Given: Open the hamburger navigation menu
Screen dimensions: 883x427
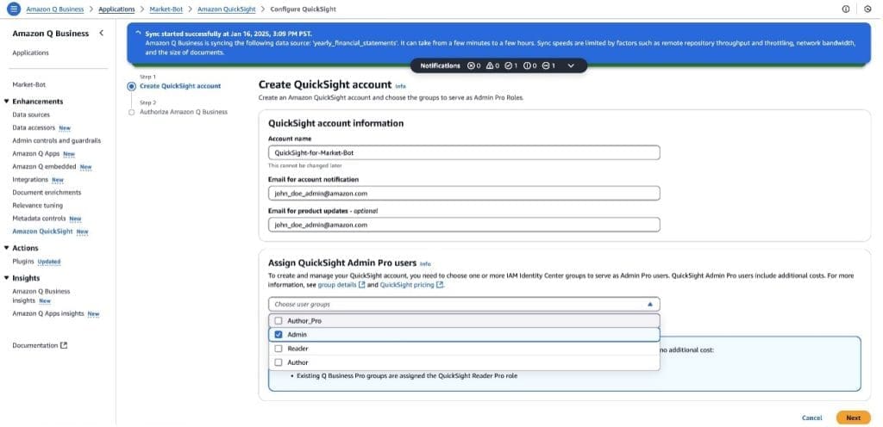Looking at the screenshot, I should 13,9.
